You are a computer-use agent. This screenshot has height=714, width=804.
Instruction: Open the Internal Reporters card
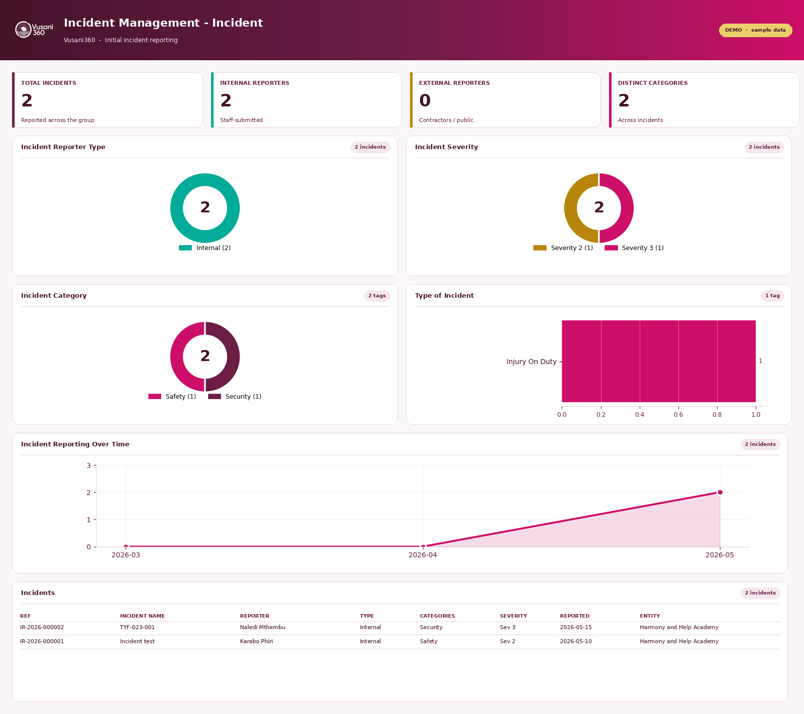point(307,100)
